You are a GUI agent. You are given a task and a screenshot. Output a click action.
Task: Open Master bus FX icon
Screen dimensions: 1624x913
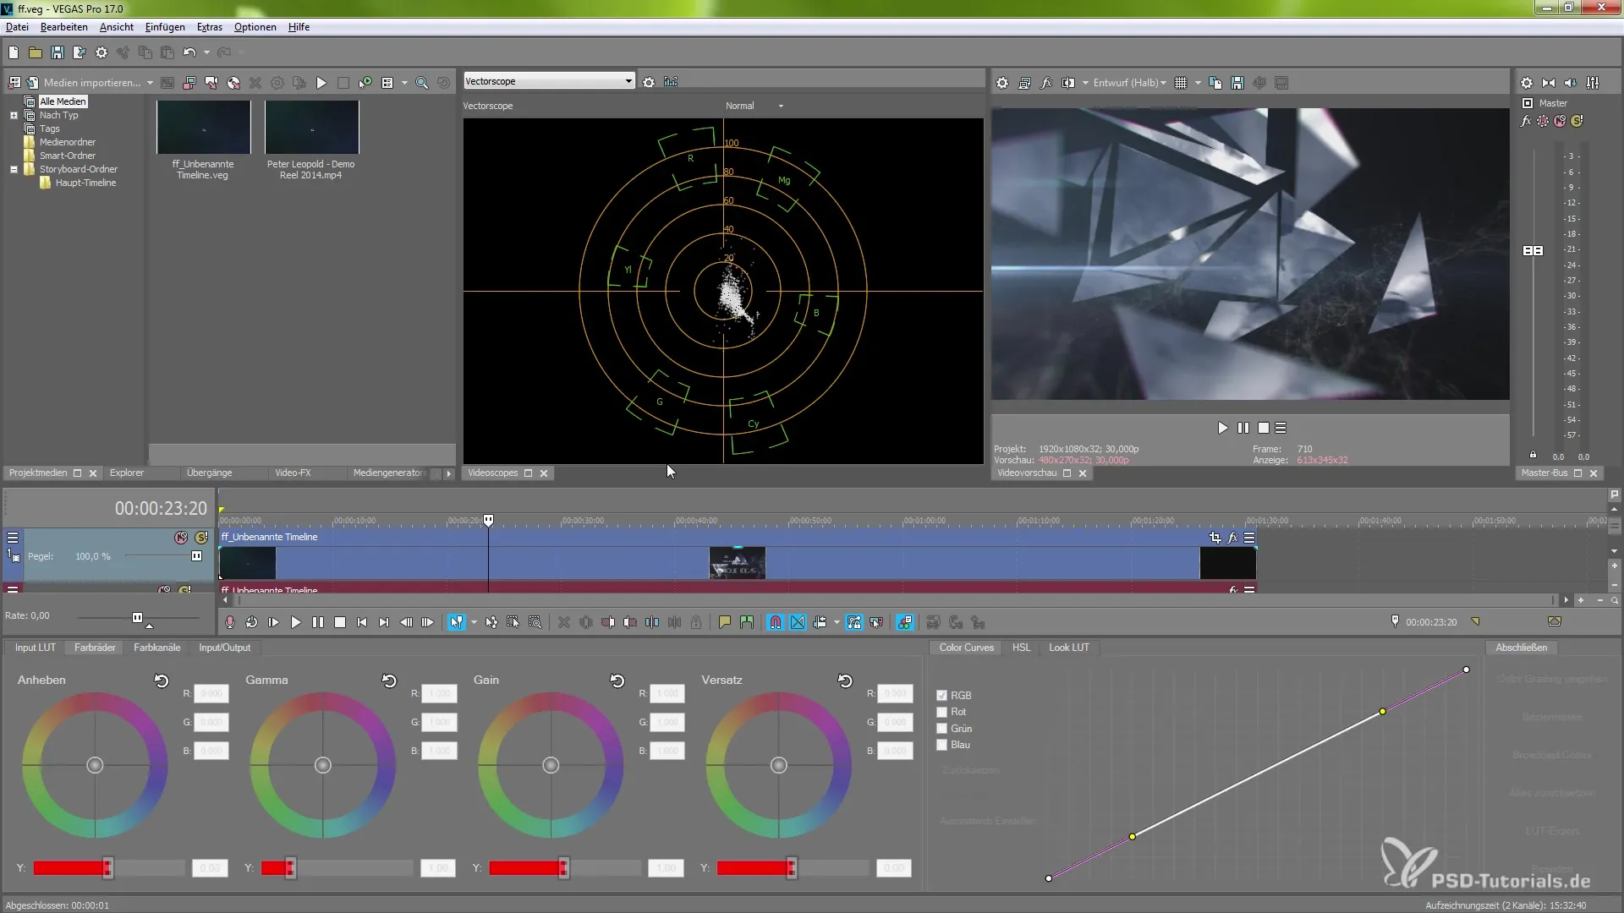[x=1526, y=121]
